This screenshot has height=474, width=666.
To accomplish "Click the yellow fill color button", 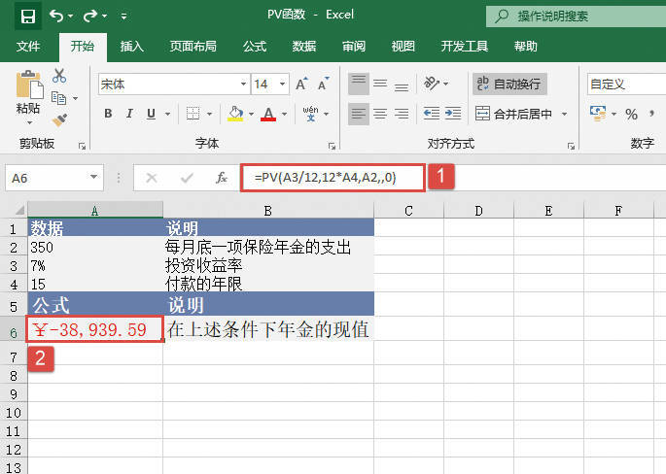I will coord(234,115).
